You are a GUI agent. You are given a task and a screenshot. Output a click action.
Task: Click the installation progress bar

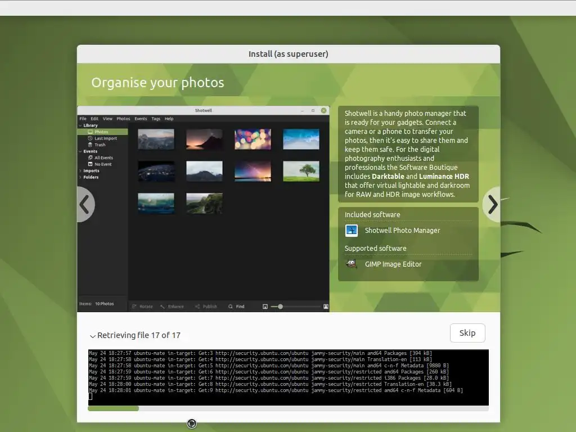[x=288, y=408]
